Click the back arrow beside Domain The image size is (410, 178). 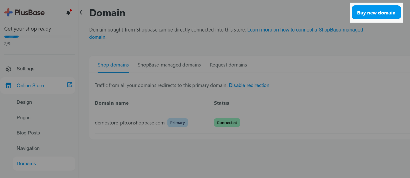point(81,12)
